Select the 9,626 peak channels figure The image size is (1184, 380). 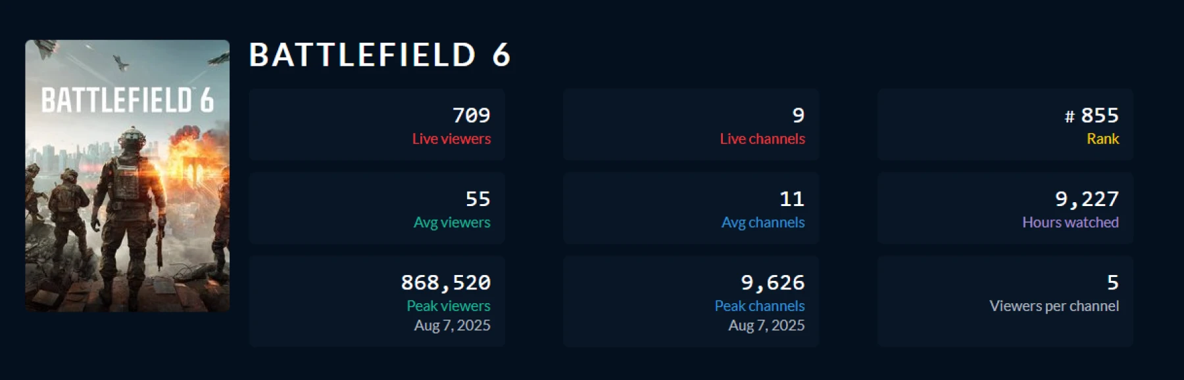pos(772,283)
